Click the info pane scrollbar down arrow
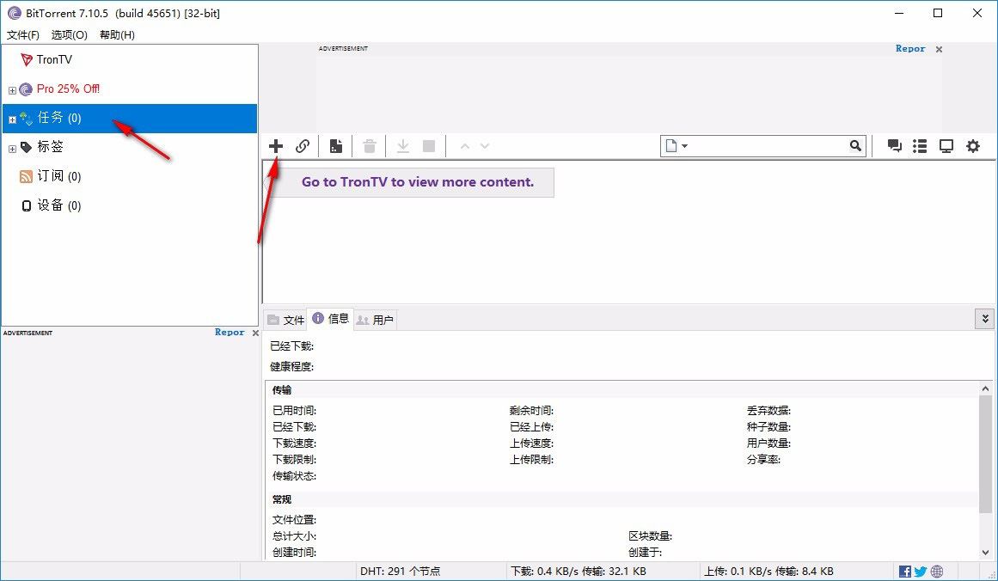This screenshot has width=998, height=581. point(985,553)
